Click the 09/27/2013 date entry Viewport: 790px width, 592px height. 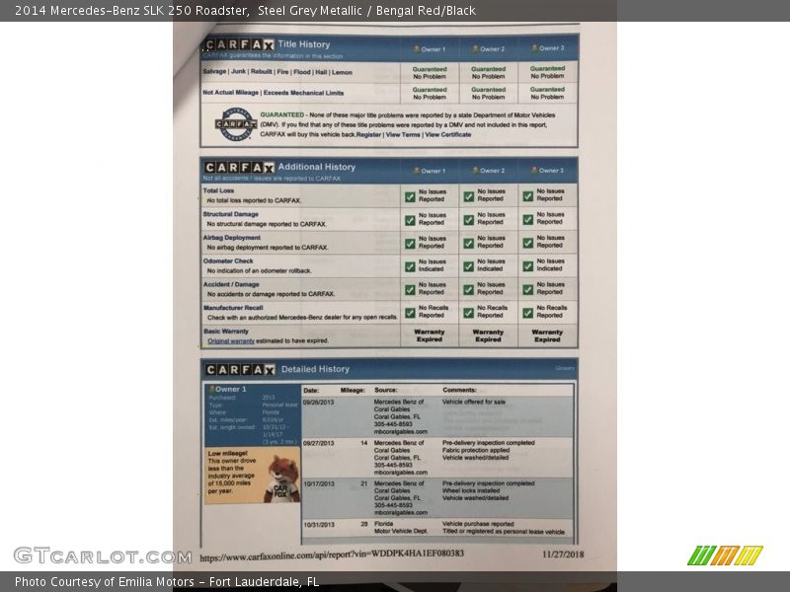tap(318, 443)
